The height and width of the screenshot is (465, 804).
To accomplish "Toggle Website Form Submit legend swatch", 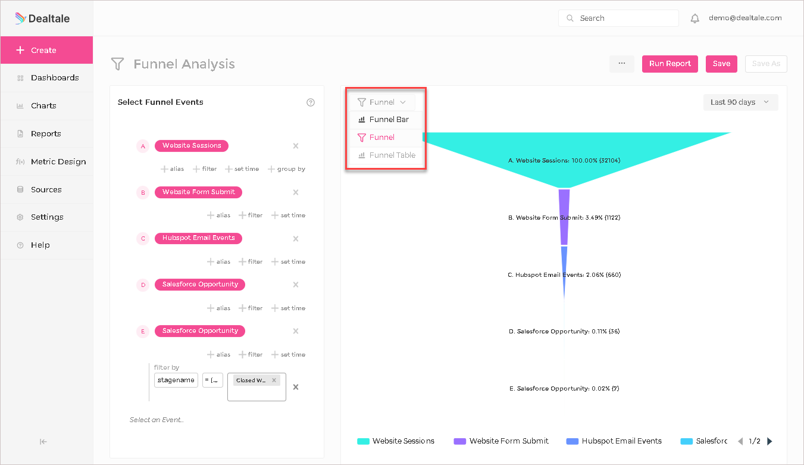I will pyautogui.click(x=459, y=441).
